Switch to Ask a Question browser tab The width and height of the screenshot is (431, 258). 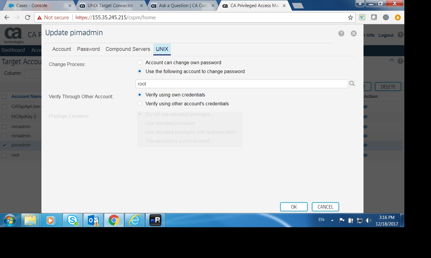click(183, 6)
